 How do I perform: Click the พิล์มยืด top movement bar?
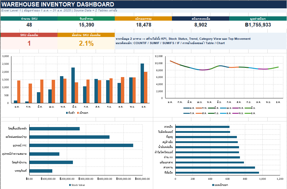pos(217,172)
